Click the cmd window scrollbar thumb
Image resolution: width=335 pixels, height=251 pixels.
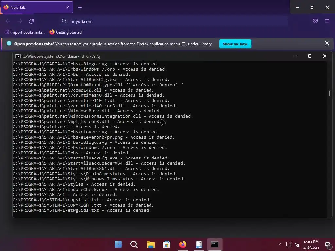pos(330,93)
